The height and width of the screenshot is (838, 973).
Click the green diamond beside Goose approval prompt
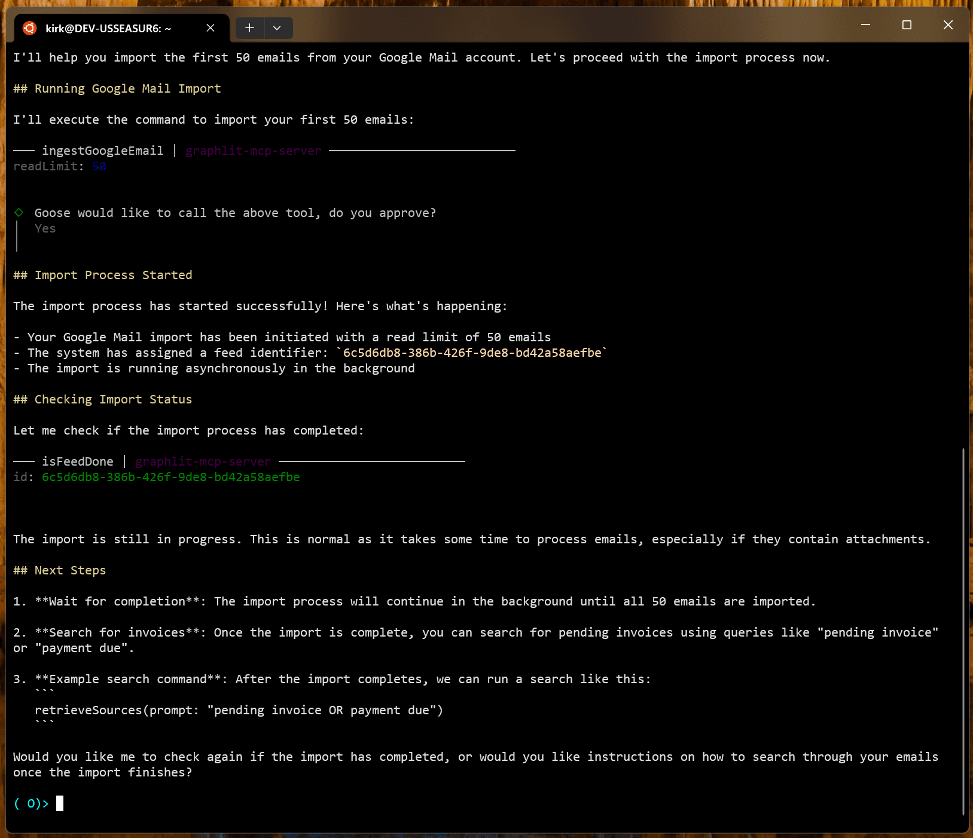coord(19,213)
